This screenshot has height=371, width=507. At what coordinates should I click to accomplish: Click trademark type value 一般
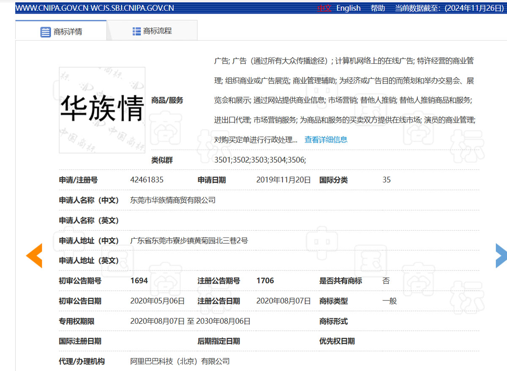[390, 301]
